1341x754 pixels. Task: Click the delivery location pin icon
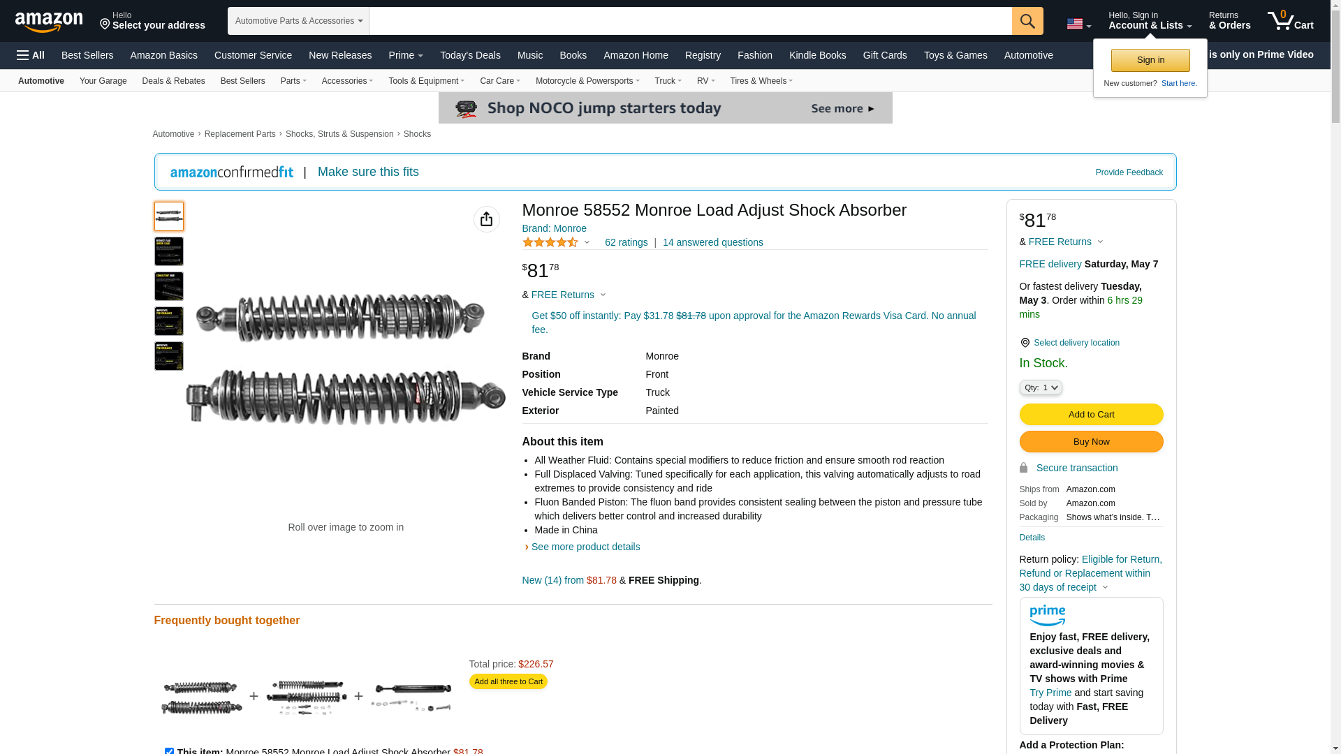(1025, 343)
